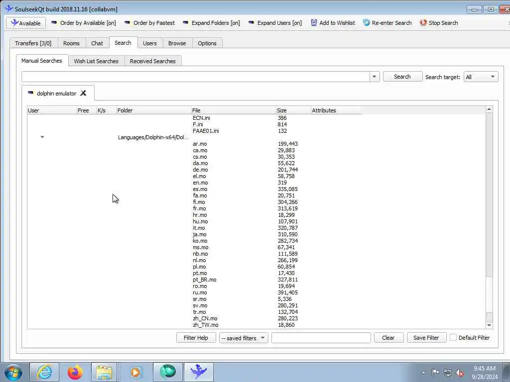Select the Languages/Dolphin-x64/Dol... folder row

(x=153, y=137)
